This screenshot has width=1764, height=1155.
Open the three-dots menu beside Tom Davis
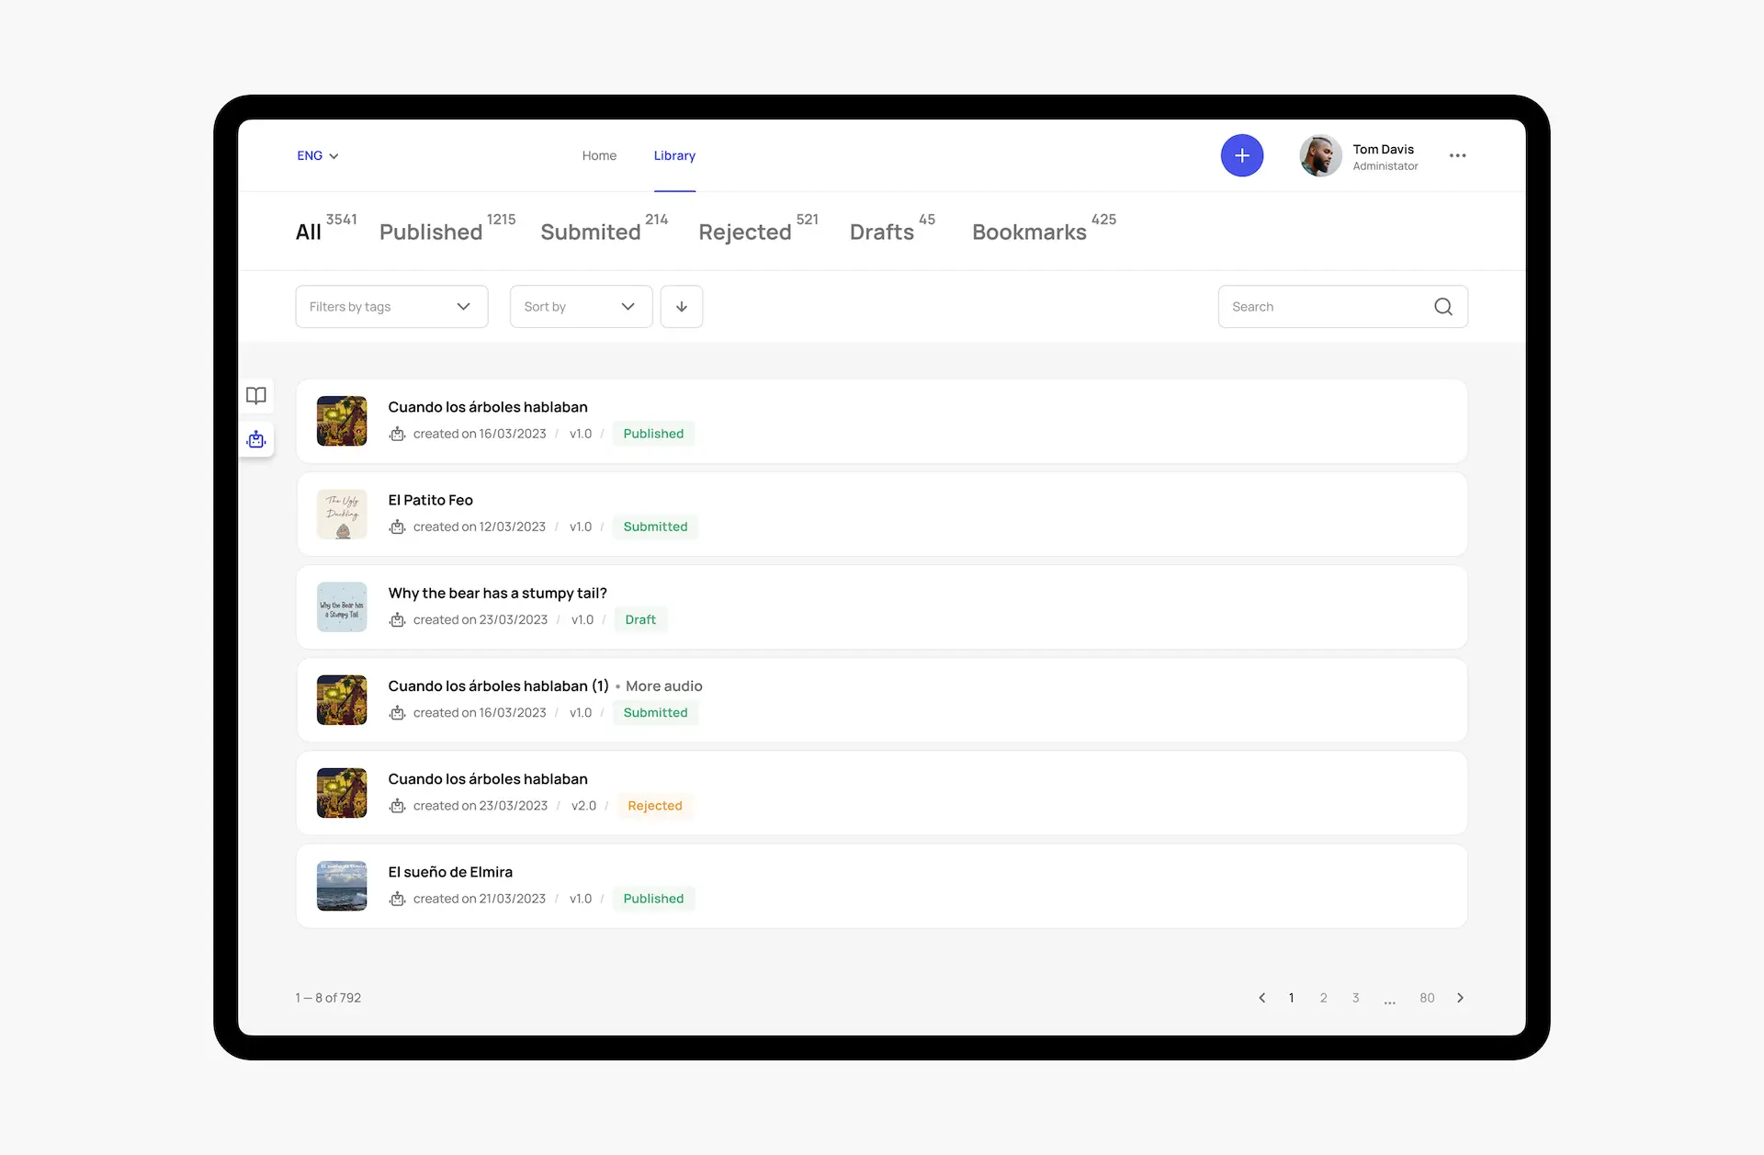tap(1457, 155)
